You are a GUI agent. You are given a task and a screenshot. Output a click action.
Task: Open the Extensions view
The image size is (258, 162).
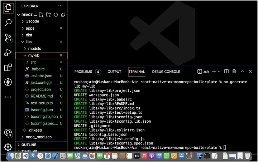tap(8, 67)
